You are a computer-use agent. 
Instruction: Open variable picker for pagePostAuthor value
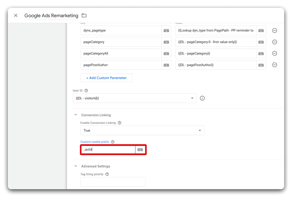[x=261, y=65]
